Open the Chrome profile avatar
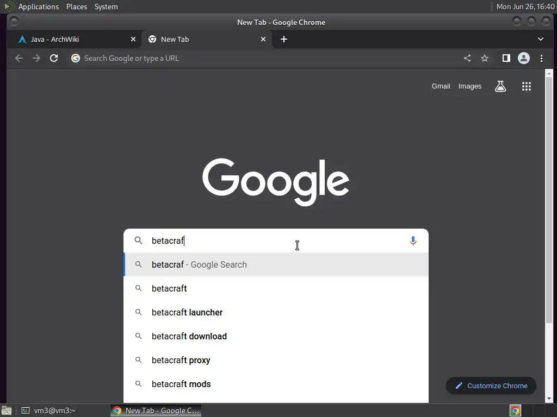This screenshot has width=557, height=417. click(x=524, y=58)
